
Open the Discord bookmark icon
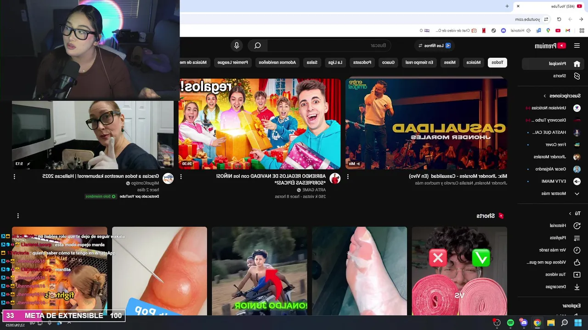[x=503, y=31]
